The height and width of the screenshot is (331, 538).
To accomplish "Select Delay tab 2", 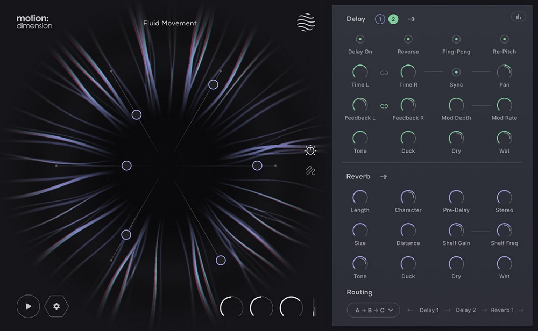I will pos(394,18).
